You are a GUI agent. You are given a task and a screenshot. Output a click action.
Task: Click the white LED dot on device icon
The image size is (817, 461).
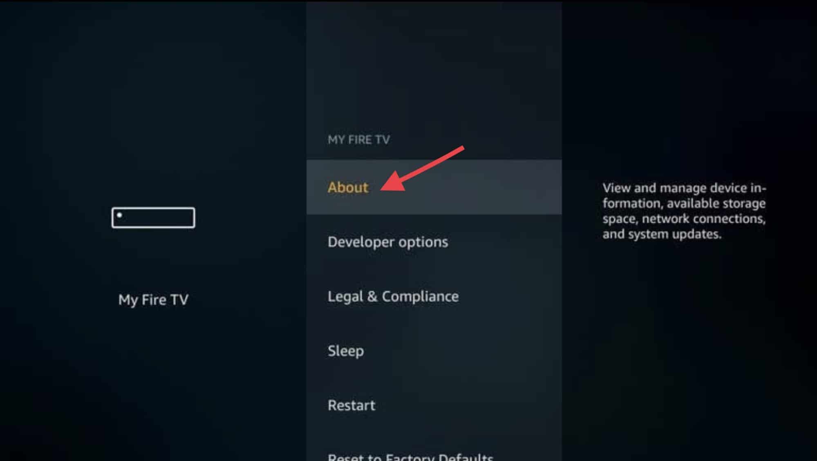(119, 215)
